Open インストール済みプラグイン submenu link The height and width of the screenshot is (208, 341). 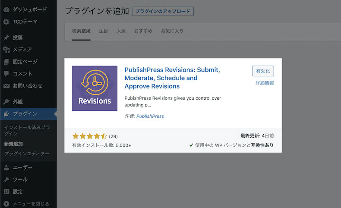tap(27, 130)
